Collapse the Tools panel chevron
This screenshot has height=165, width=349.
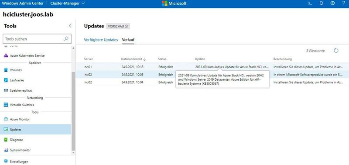70,26
